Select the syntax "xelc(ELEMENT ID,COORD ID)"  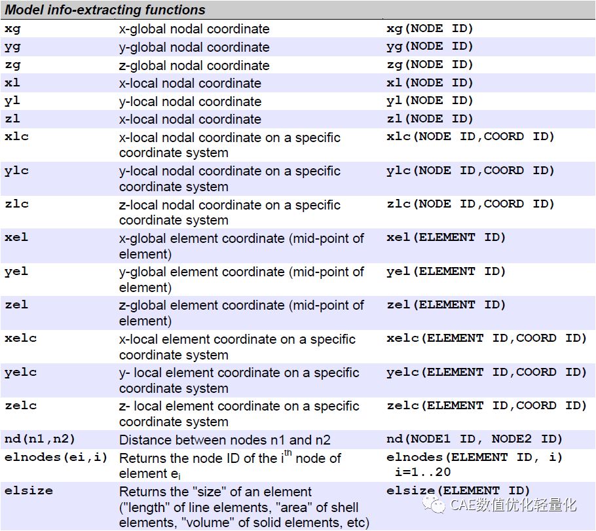(x=487, y=338)
